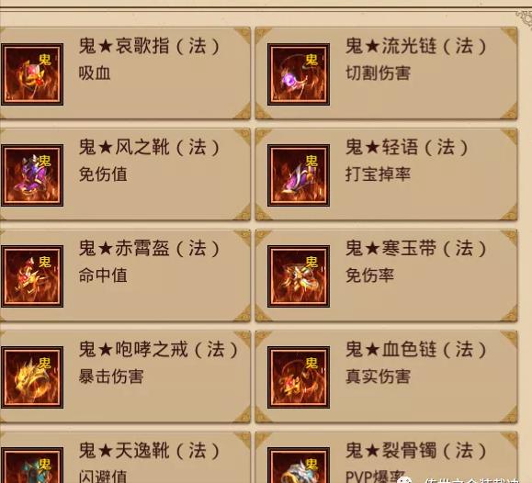Click the 切割伤害 attribute text
This screenshot has height=483, width=532.
(x=378, y=73)
